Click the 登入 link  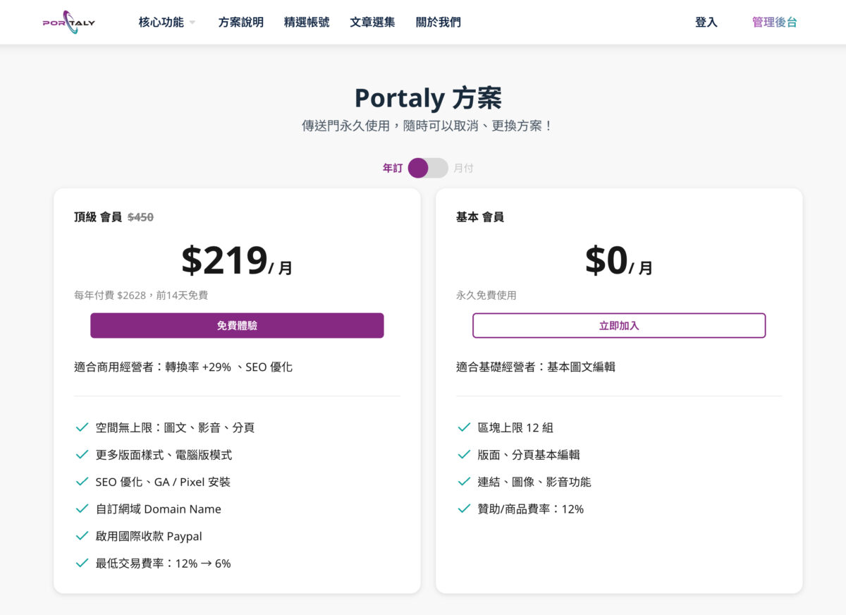706,23
